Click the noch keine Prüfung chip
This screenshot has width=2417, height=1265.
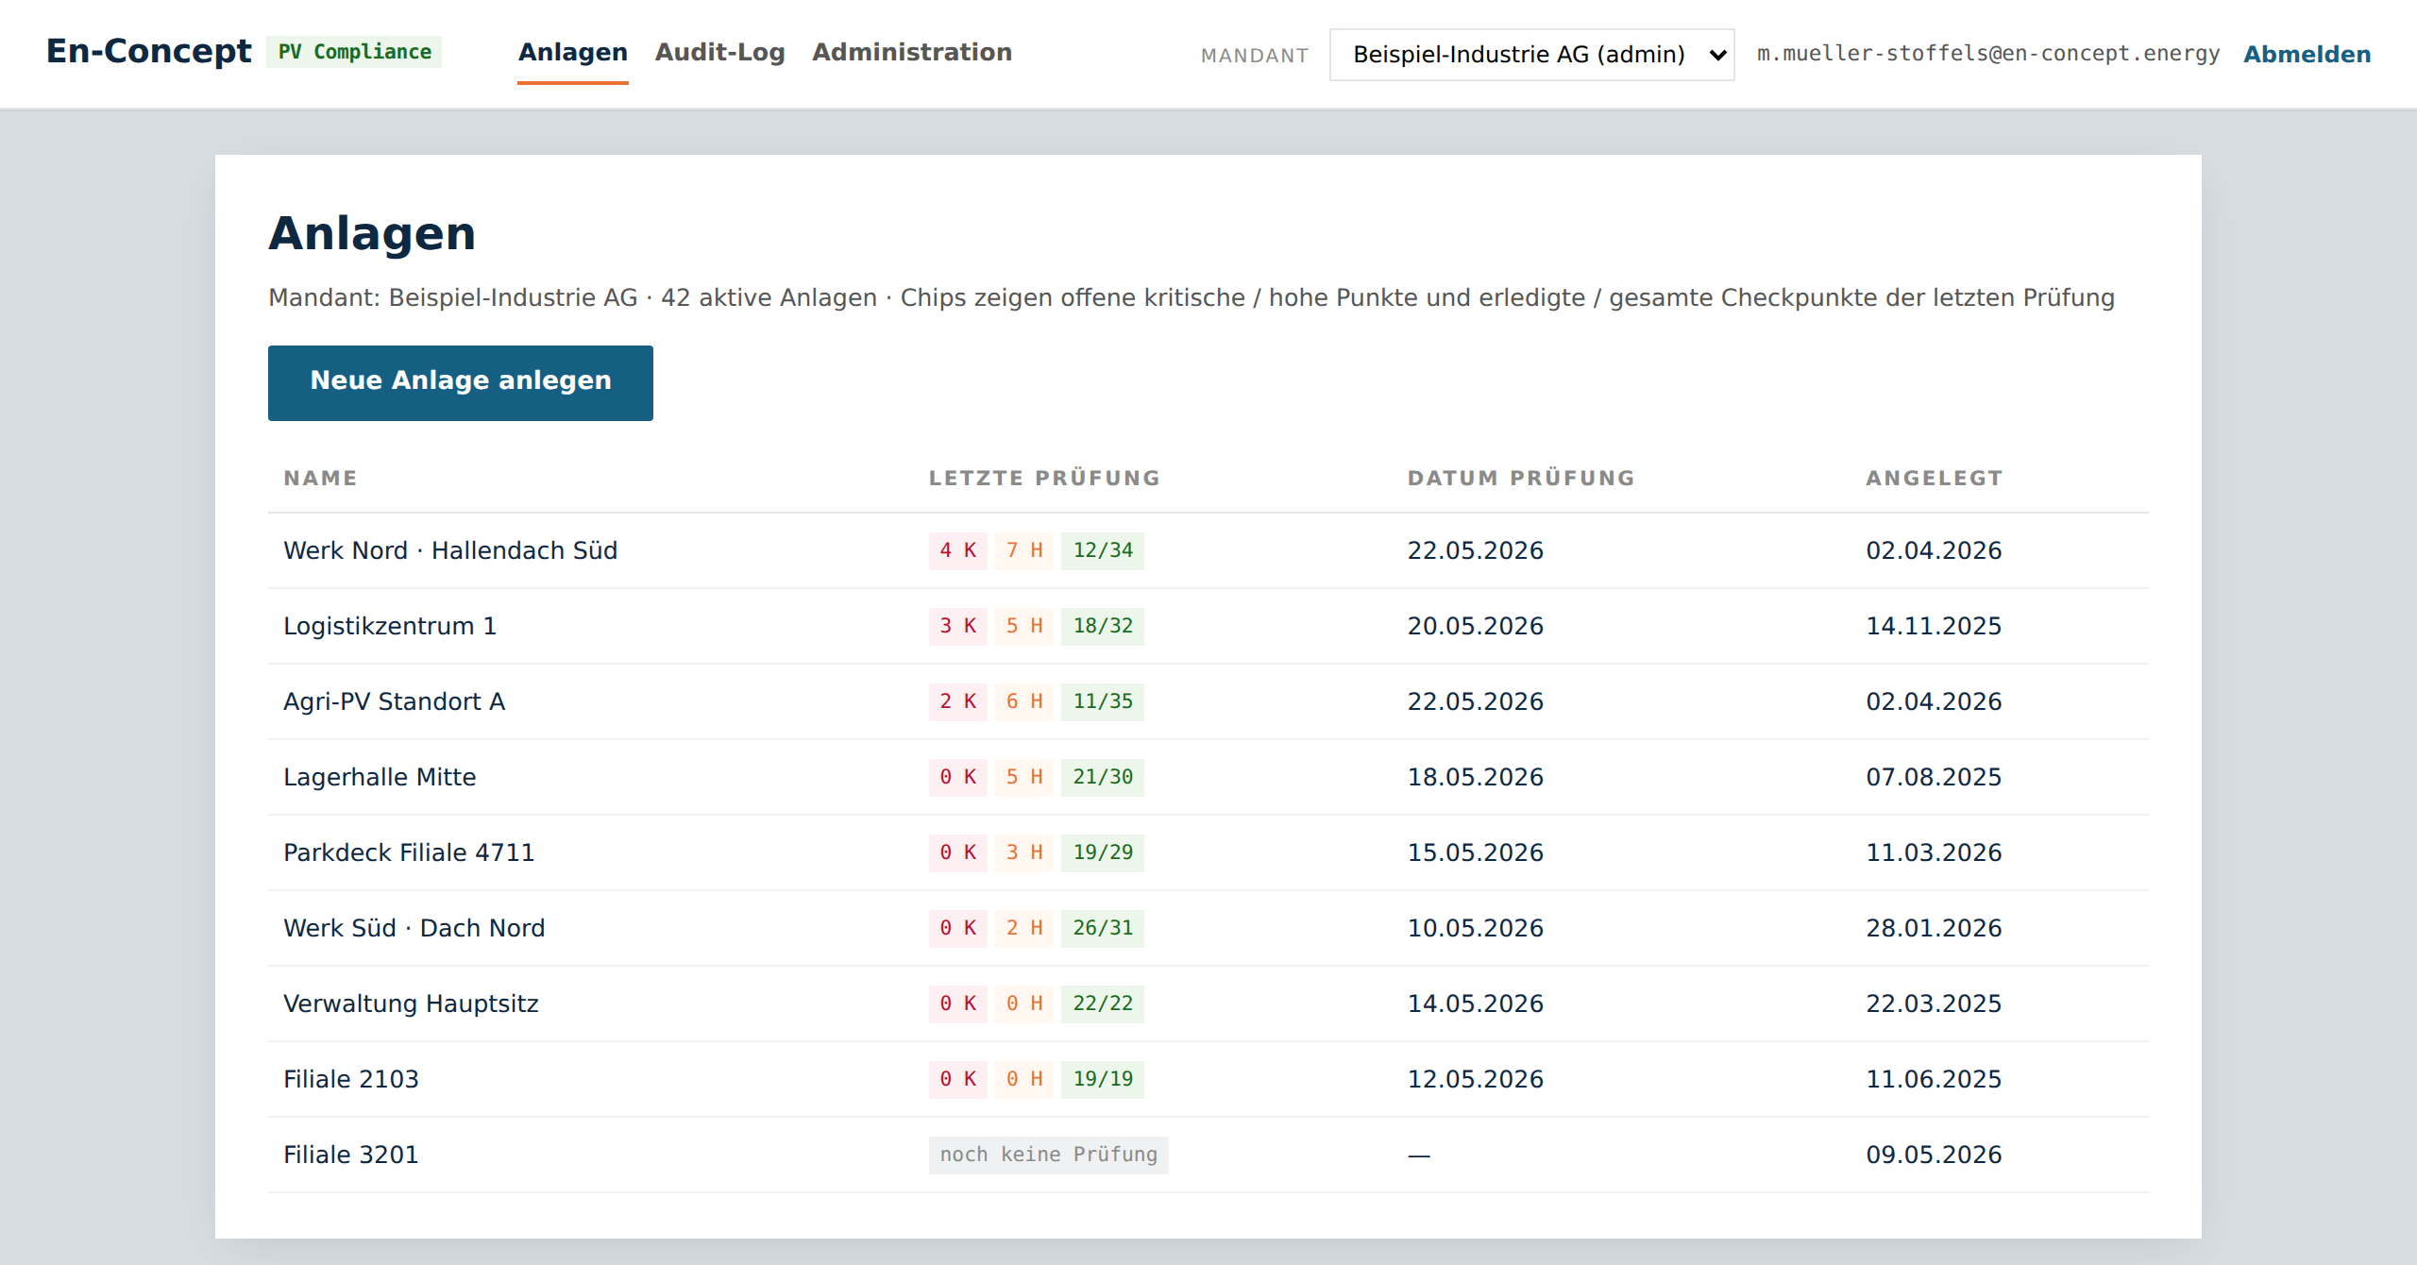click(x=1048, y=1155)
